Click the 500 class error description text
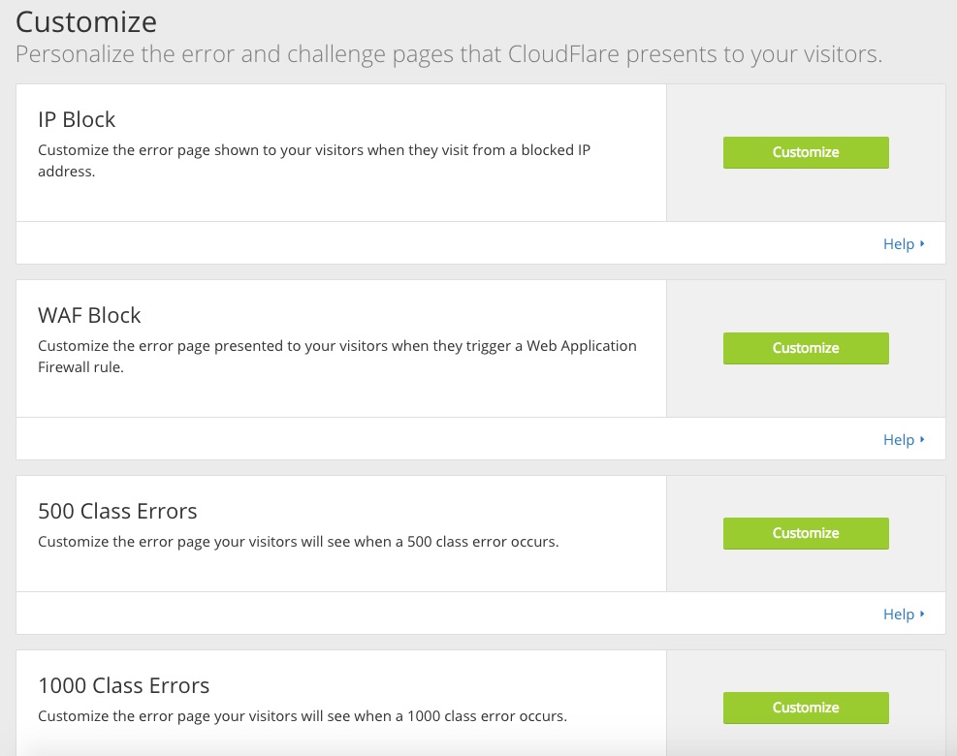This screenshot has width=957, height=756. pos(298,542)
